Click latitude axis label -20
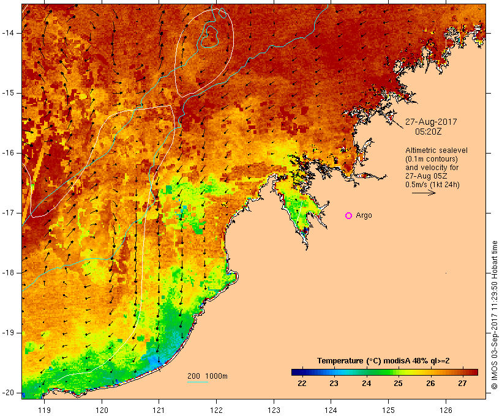Screen dimensions: 502x416 pyautogui.click(x=8, y=393)
